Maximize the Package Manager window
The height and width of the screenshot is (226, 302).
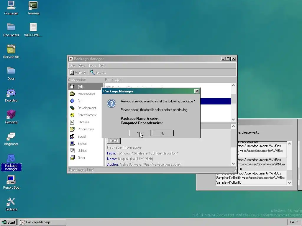click(x=228, y=59)
